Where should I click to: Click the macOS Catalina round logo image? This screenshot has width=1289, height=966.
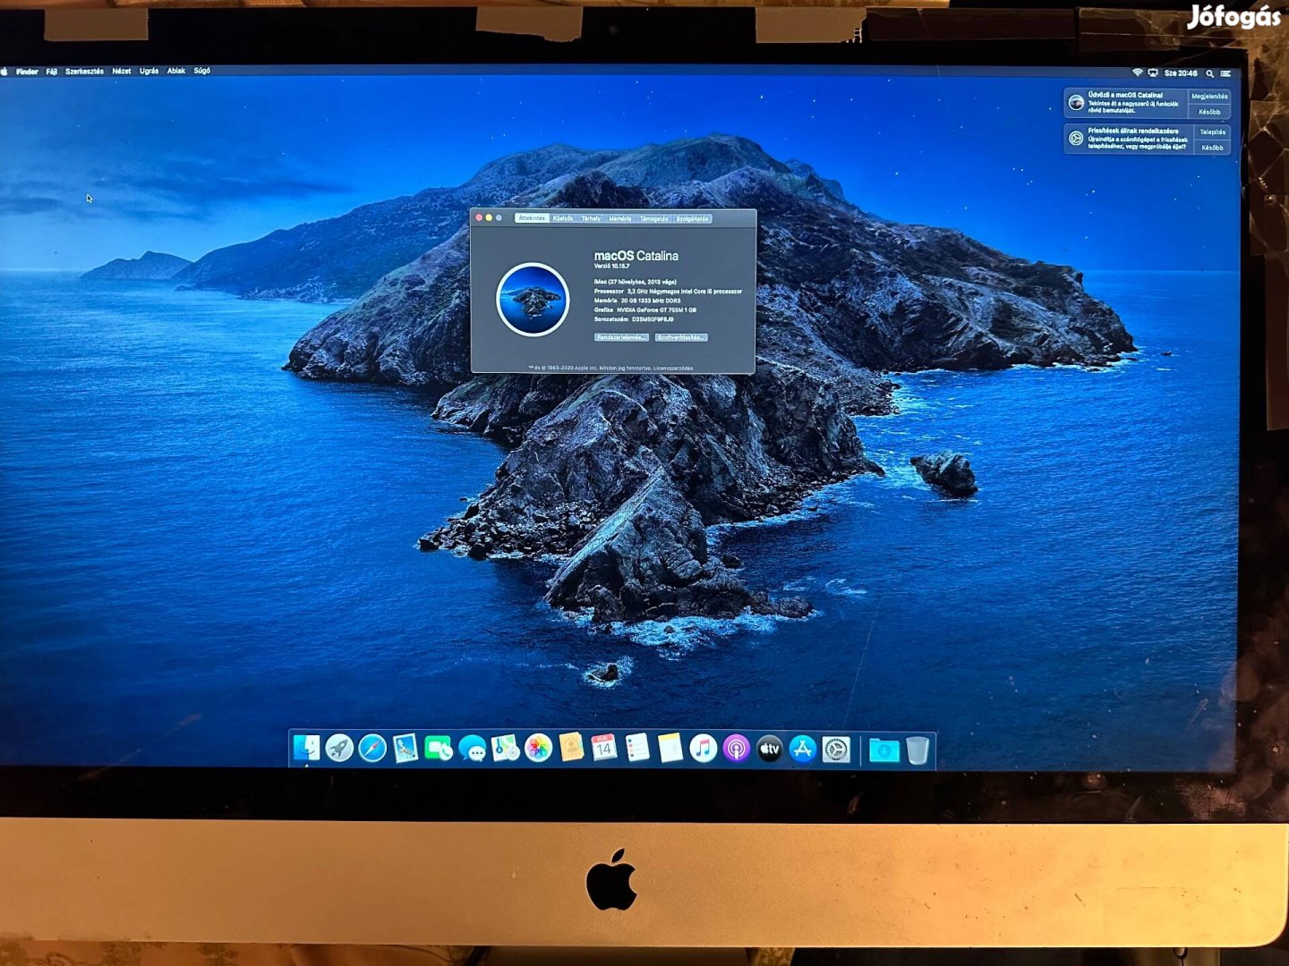(533, 299)
